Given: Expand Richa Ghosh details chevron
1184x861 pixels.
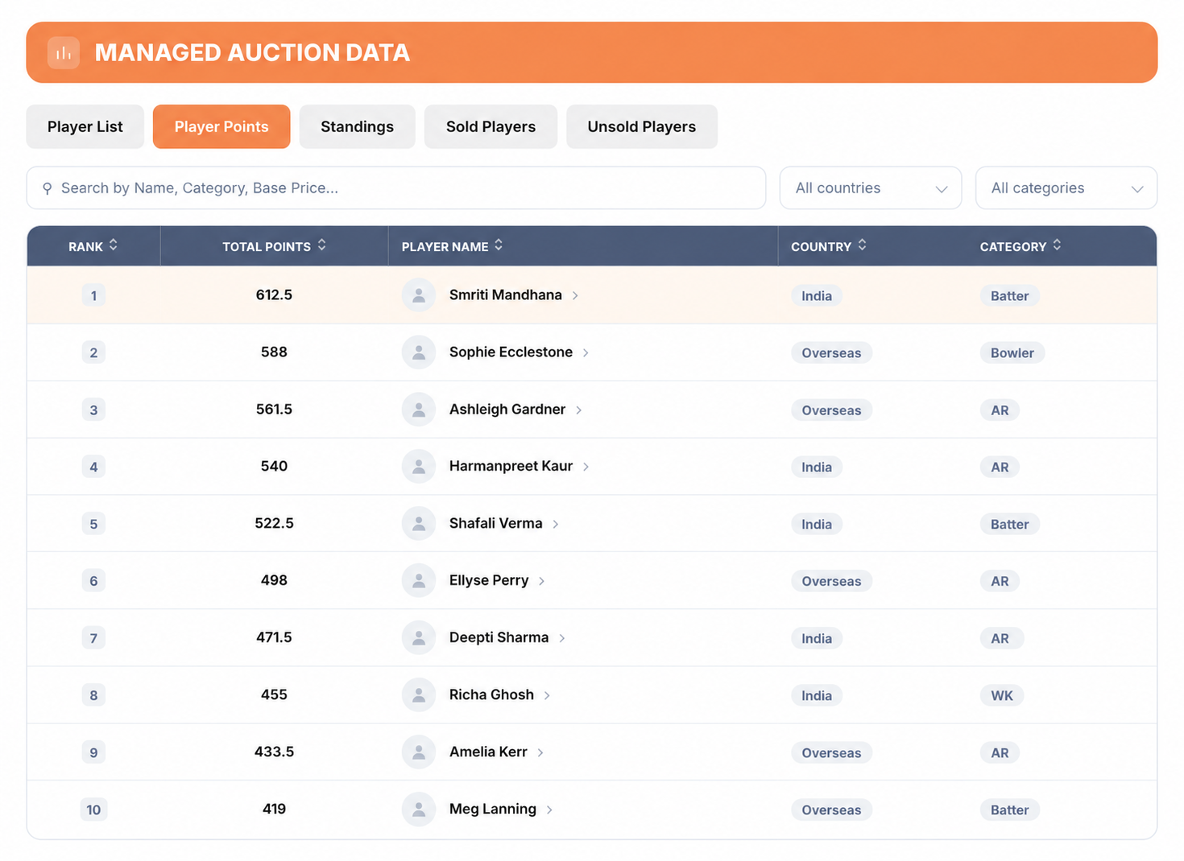Looking at the screenshot, I should tap(547, 695).
